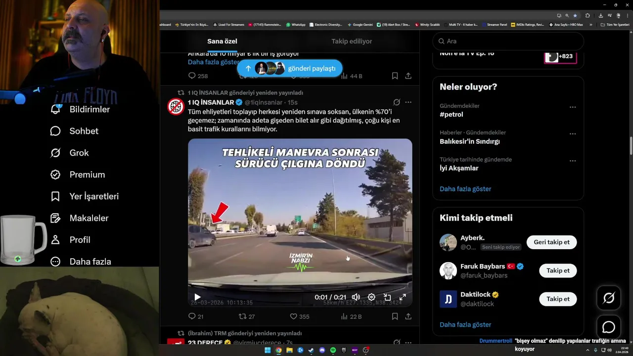Viewport: 633px width, 356px height.
Task: View analytics icon showing 22 B
Action: tap(344, 316)
